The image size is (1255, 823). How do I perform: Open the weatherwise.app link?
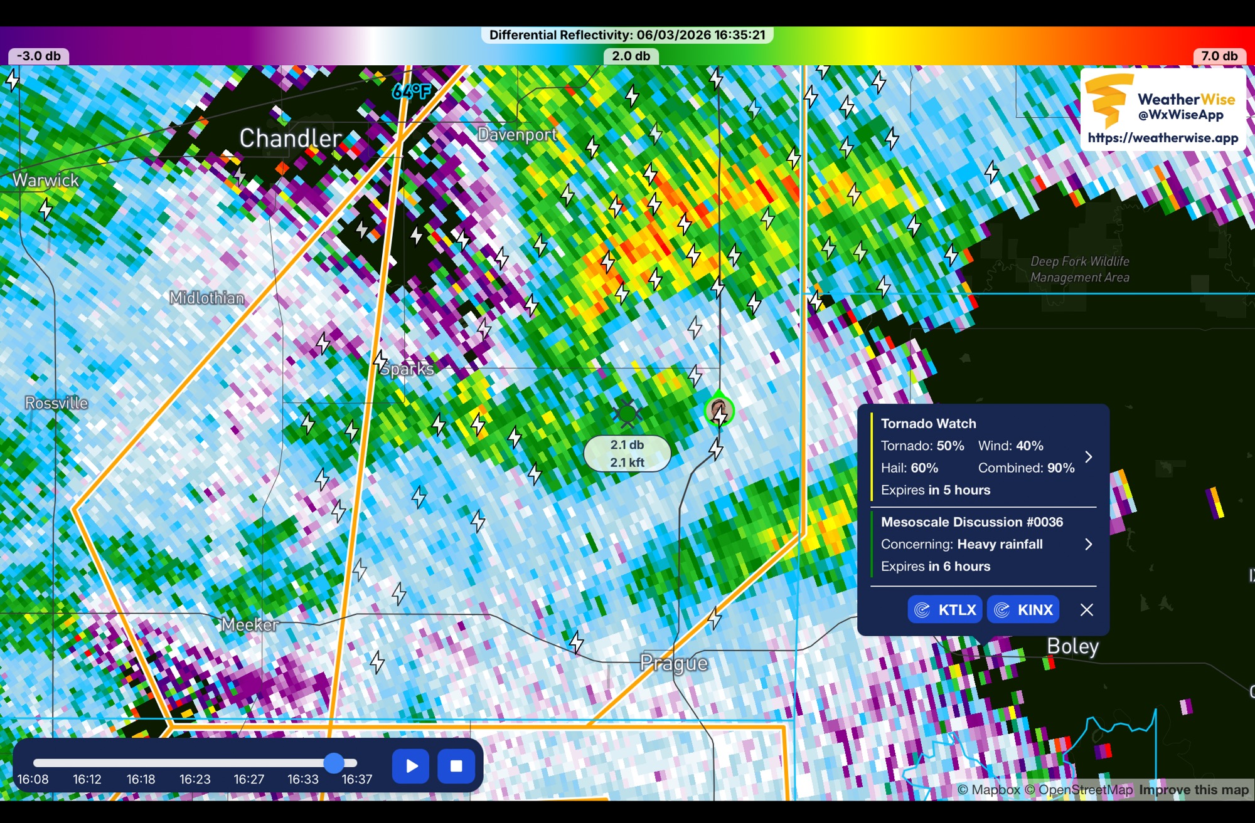click(1163, 138)
